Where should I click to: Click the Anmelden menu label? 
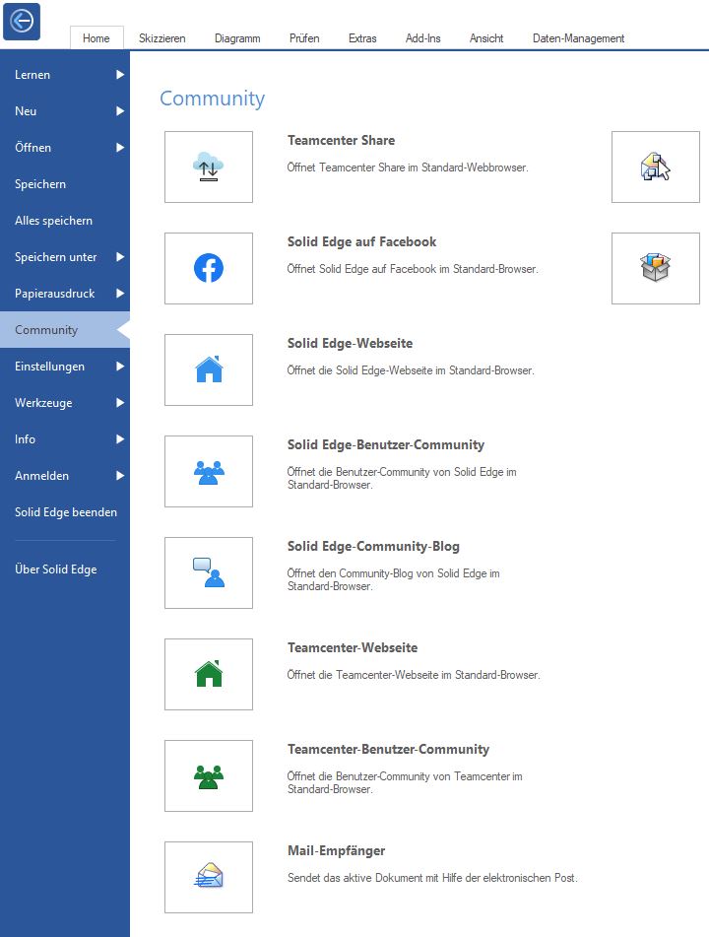(41, 476)
